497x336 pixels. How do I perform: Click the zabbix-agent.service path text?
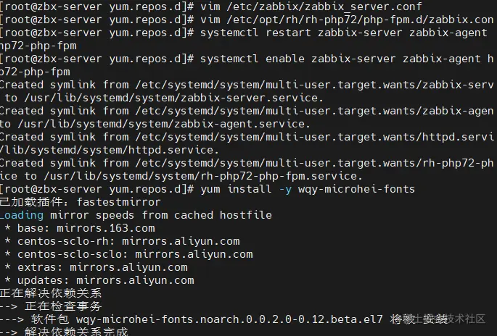[167, 125]
